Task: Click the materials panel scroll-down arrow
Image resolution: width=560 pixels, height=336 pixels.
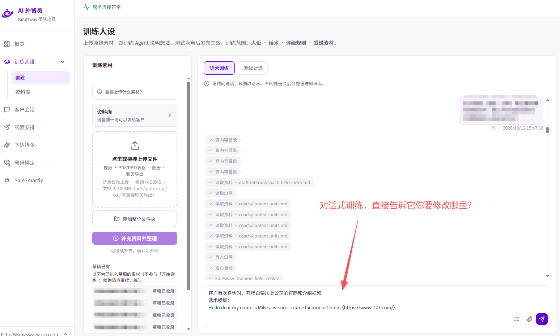Action: [188, 329]
